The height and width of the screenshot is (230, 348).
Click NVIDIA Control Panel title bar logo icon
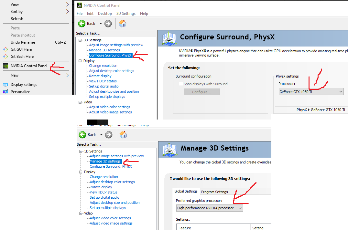(x=79, y=5)
